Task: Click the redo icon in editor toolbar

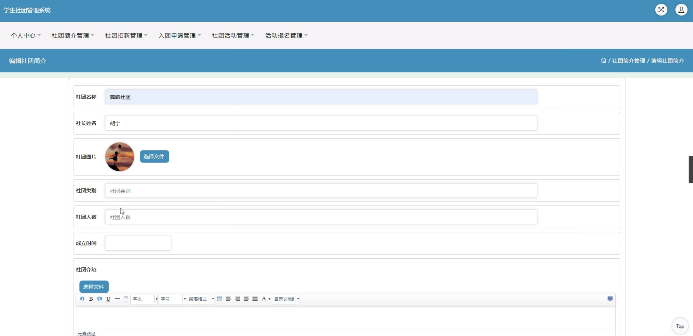Action: point(100,299)
